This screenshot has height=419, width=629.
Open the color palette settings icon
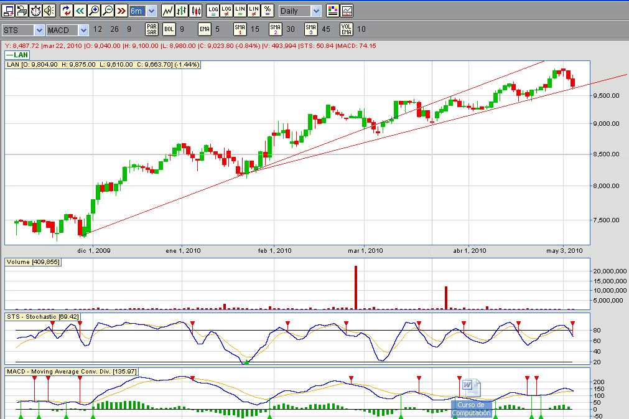tap(333, 11)
